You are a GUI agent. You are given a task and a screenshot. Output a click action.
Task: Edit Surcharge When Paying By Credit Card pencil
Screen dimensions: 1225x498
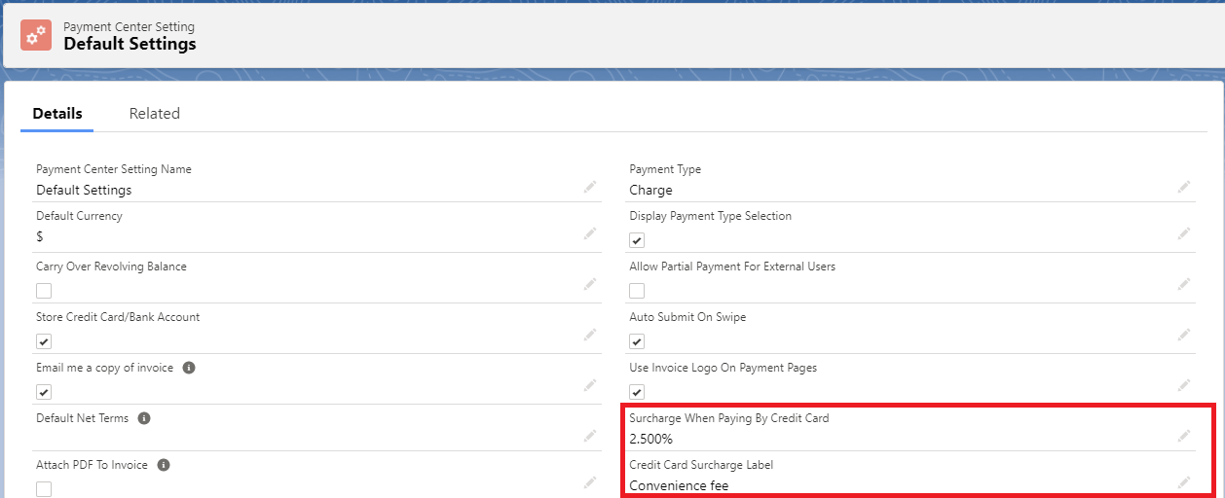[x=1183, y=436]
